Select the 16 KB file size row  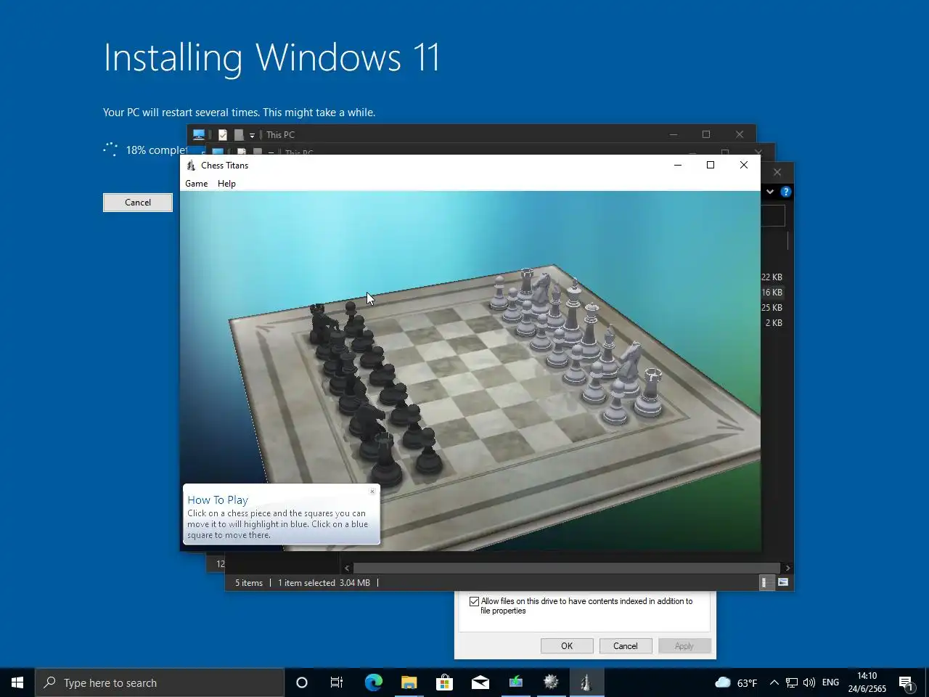click(x=772, y=293)
